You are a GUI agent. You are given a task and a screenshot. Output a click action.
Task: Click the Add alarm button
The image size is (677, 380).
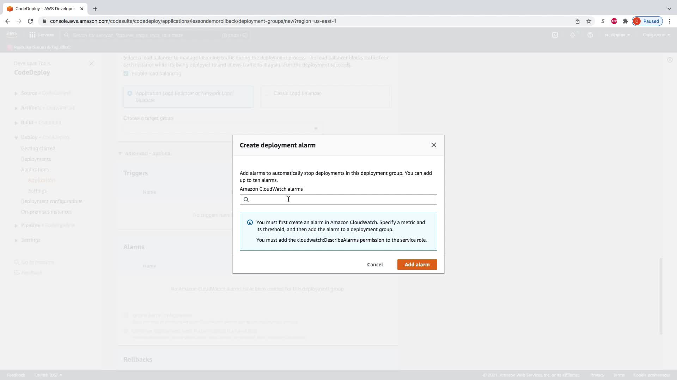pos(417,265)
